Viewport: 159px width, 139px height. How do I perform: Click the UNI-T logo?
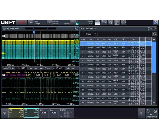click(8, 23)
